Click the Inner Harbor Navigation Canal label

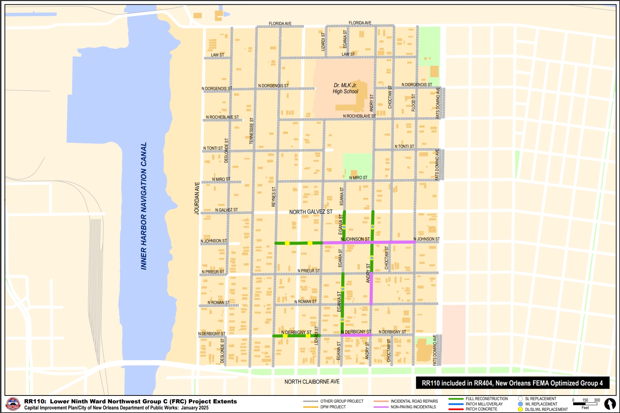(143, 206)
